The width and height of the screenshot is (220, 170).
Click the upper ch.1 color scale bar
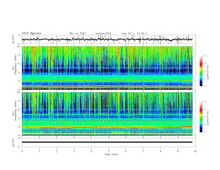click(201, 71)
